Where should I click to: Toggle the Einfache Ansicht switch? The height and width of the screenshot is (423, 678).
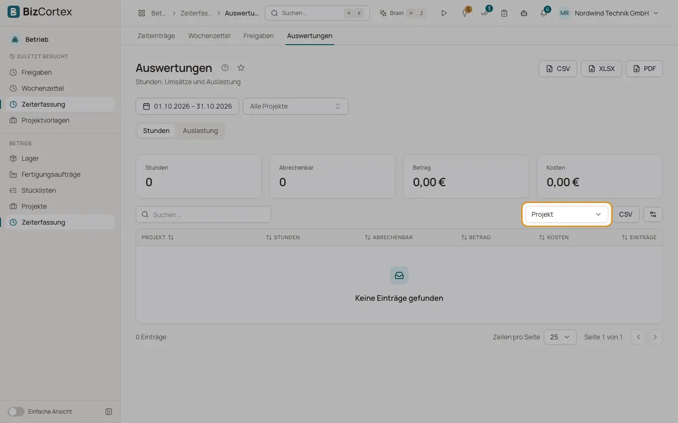point(16,412)
